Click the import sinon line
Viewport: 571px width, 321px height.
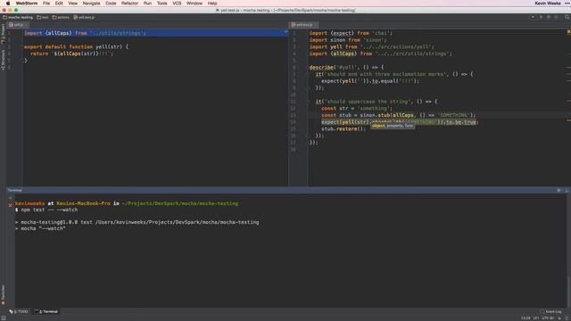click(347, 40)
